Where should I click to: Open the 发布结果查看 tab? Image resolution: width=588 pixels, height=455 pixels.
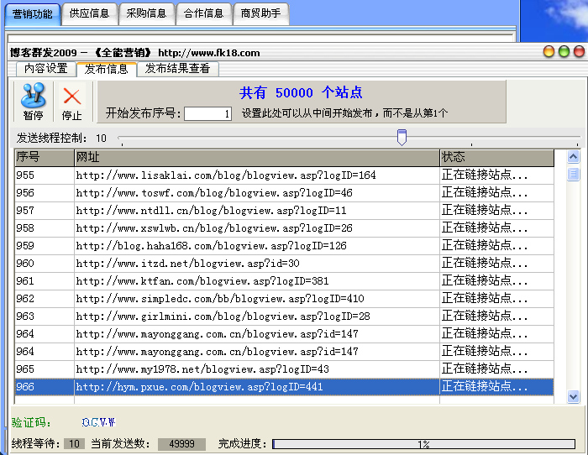177,69
